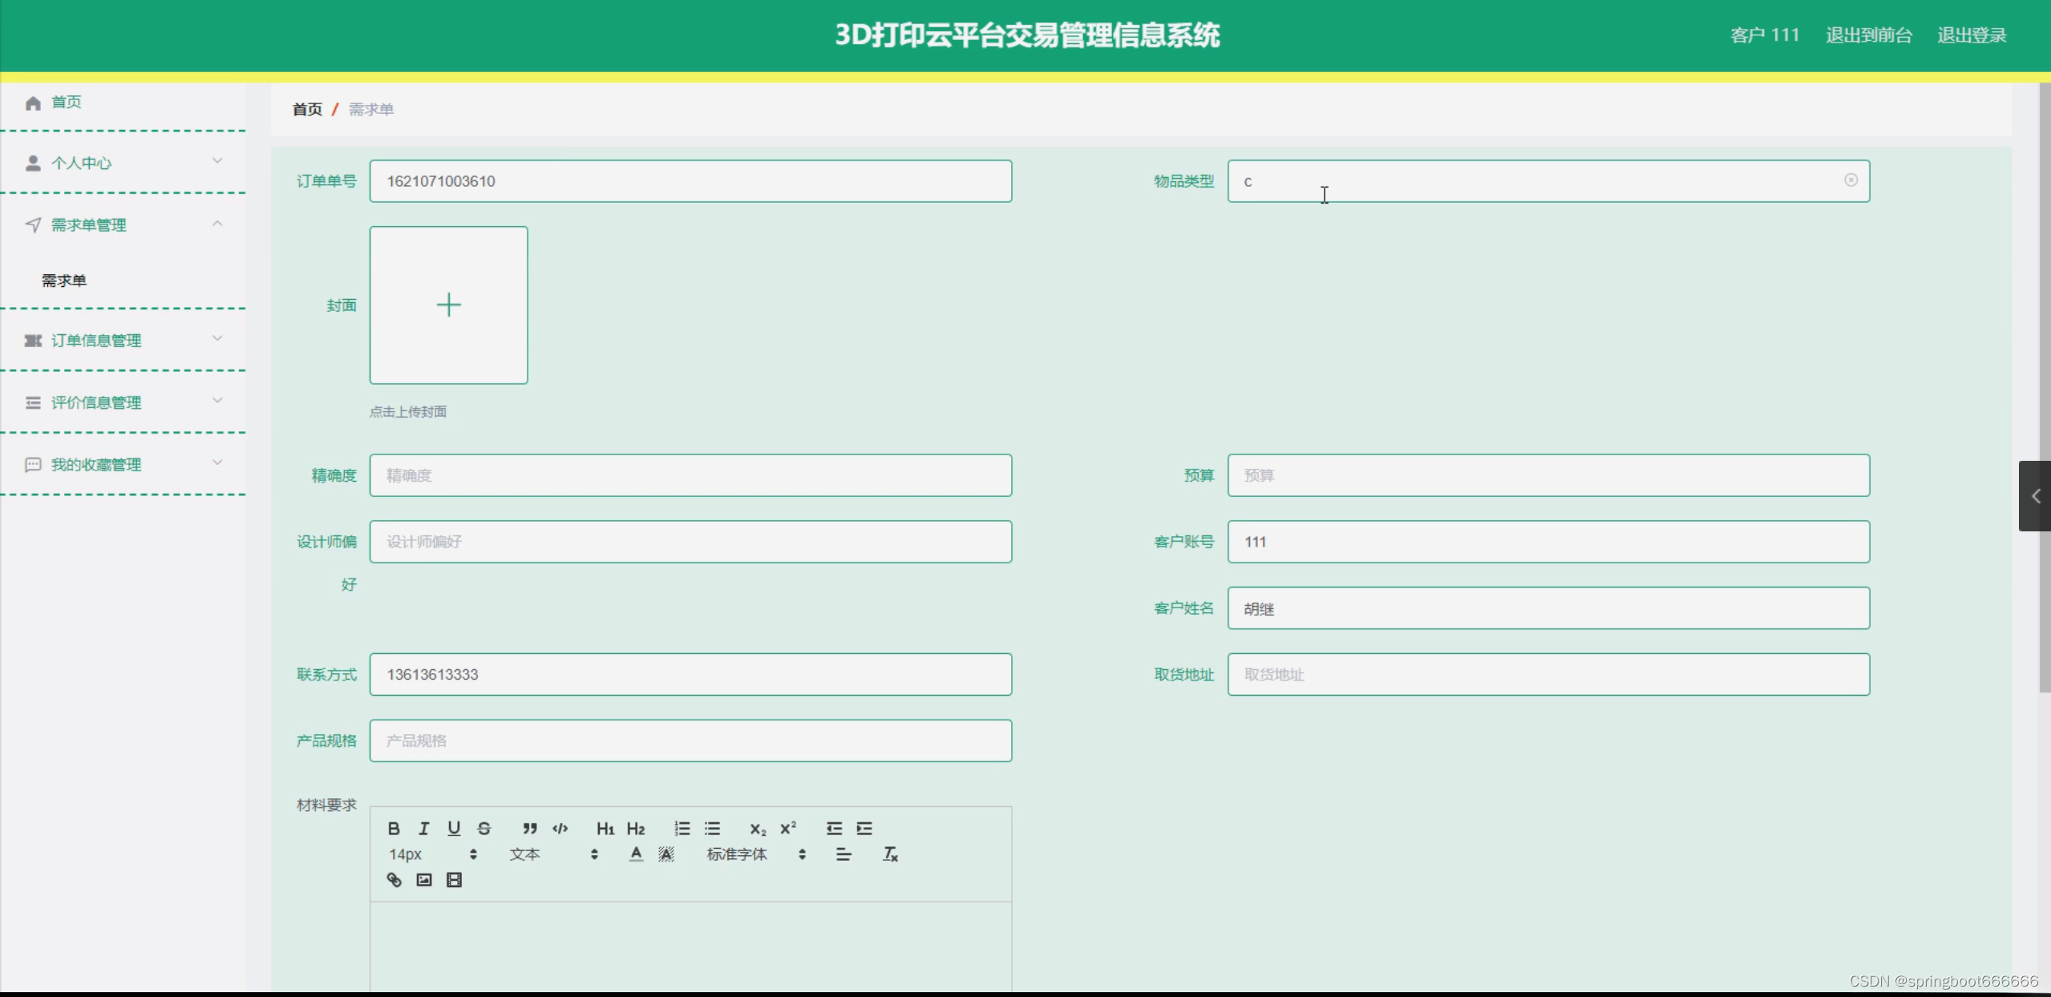
Task: Click the 退出到前台 link
Action: (1868, 35)
